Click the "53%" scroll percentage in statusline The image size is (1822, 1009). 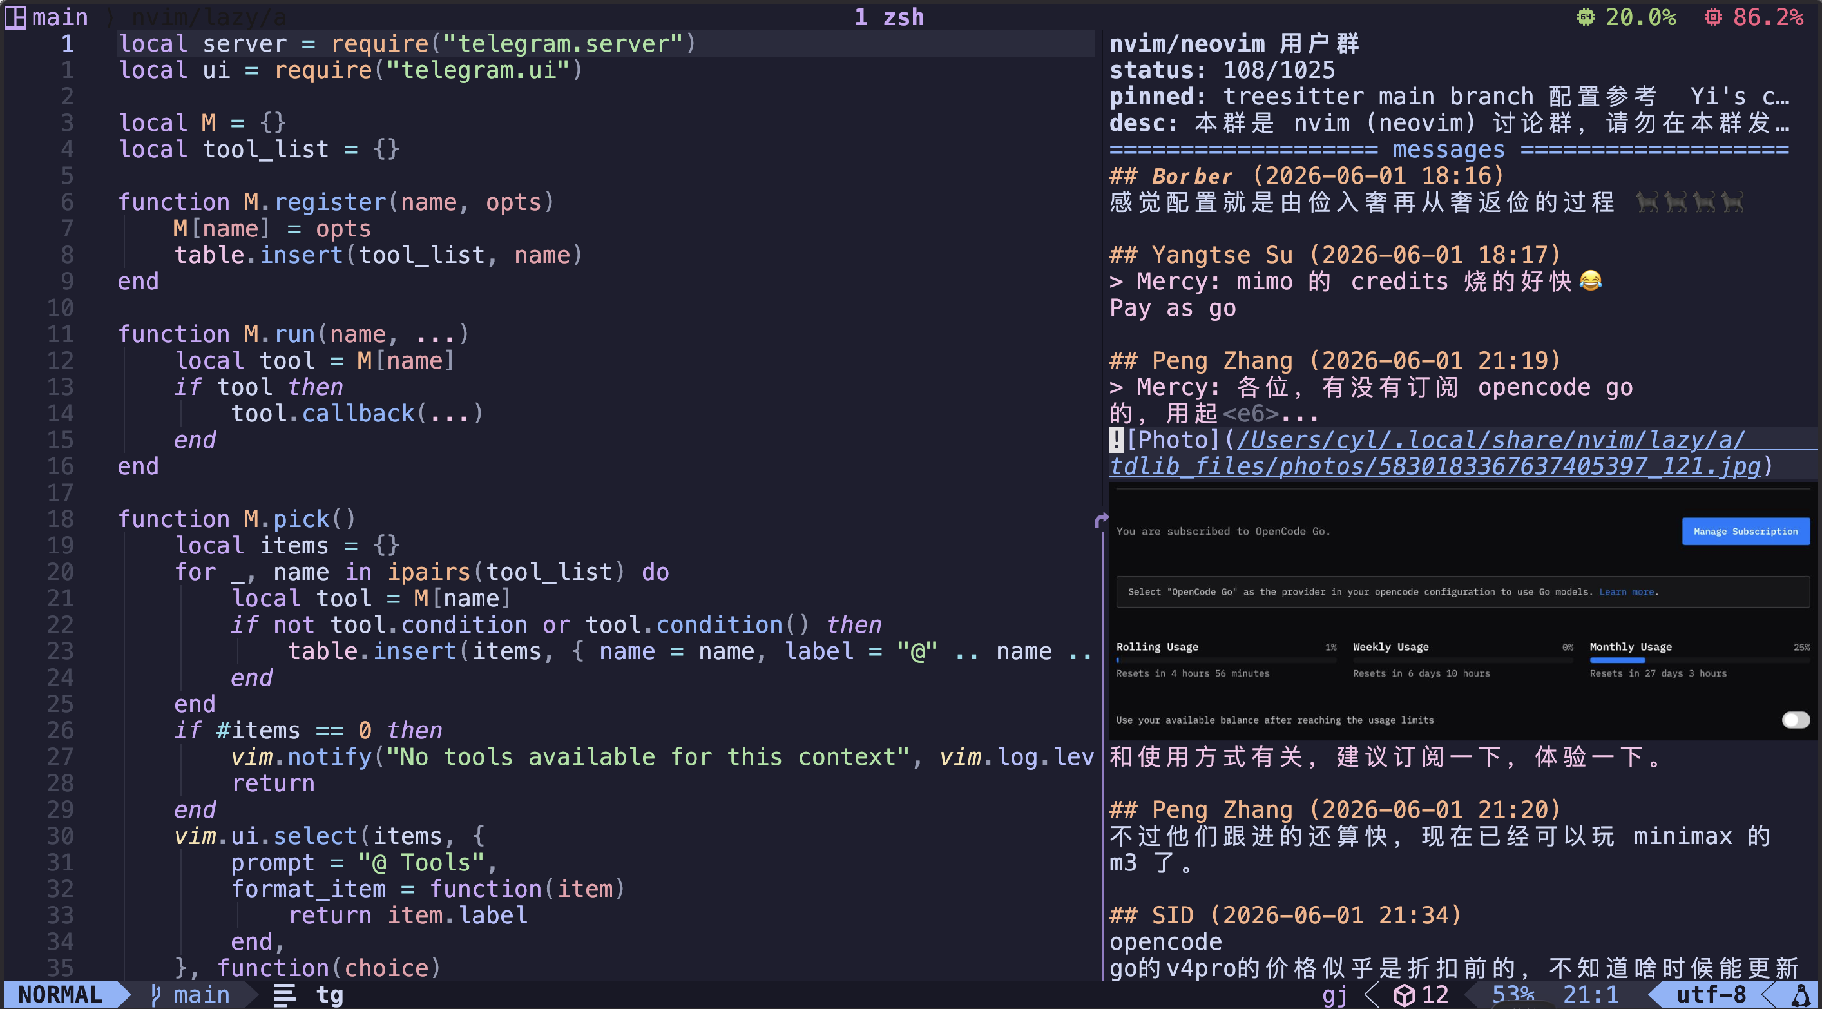pos(1513,995)
